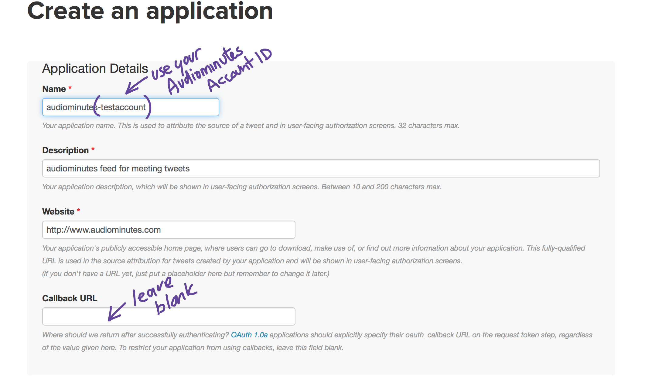Click the 'Create an application' heading

pyautogui.click(x=150, y=11)
